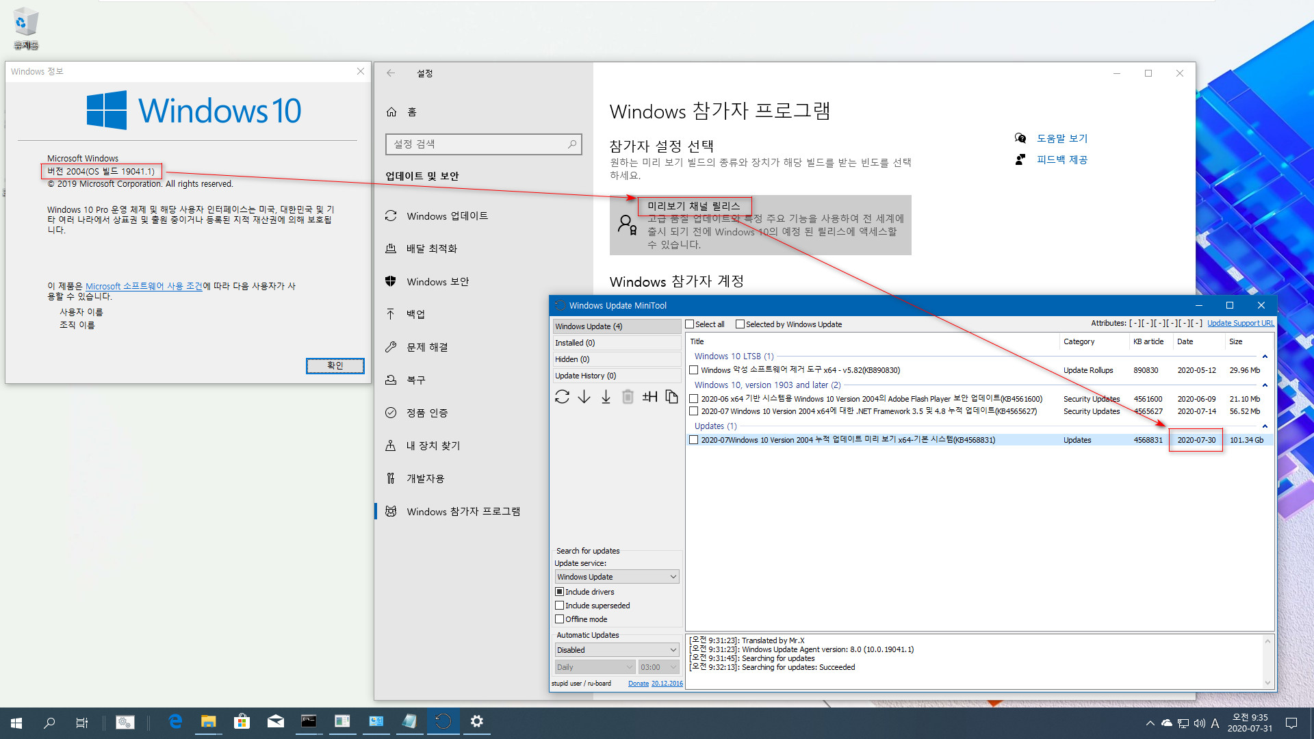
Task: Toggle the Select all checkbox
Action: point(690,324)
